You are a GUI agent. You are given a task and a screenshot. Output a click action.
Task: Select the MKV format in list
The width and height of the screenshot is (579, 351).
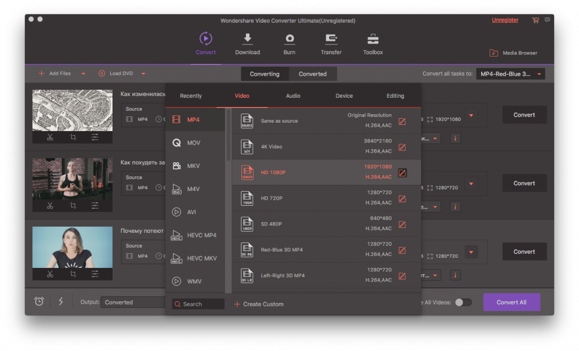(x=193, y=166)
